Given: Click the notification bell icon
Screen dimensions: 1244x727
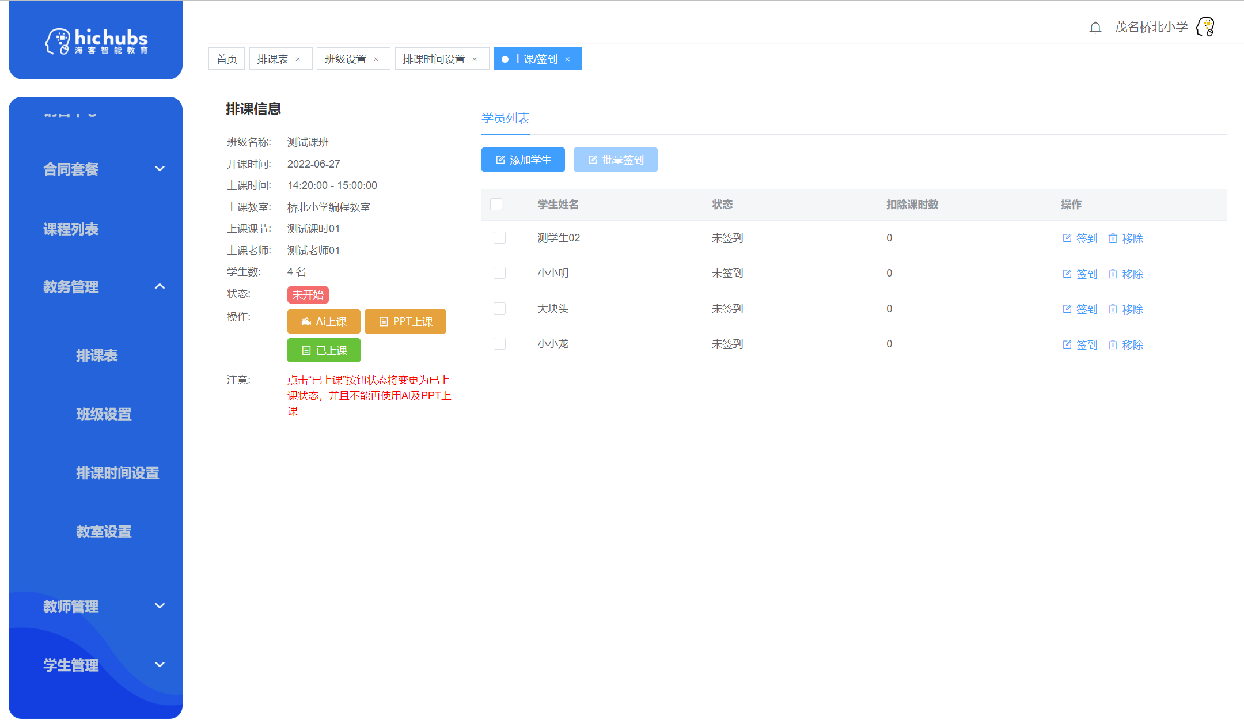Looking at the screenshot, I should 1094,26.
